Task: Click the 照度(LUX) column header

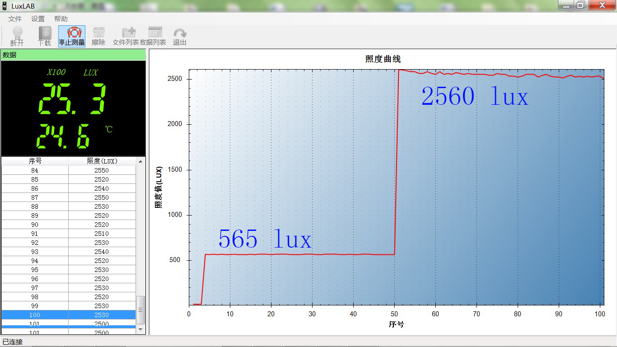Action: [x=102, y=161]
